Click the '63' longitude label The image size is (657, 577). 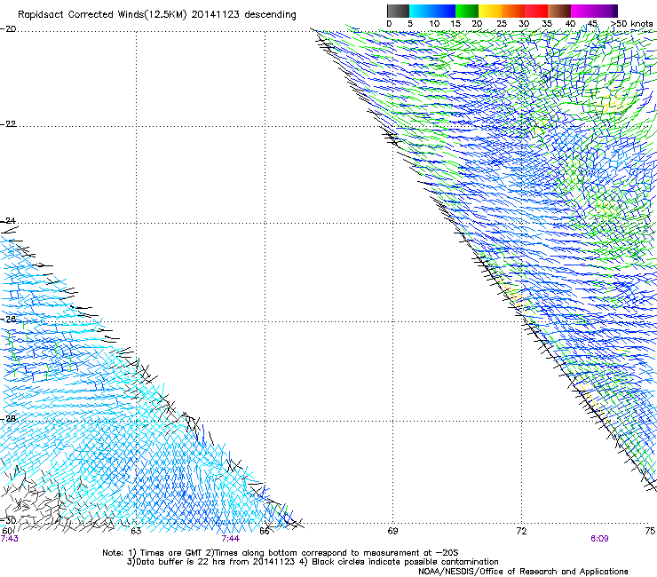pyautogui.click(x=136, y=531)
